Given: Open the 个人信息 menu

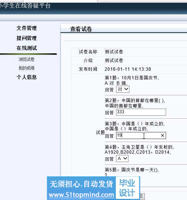Looking at the screenshot, I should (x=27, y=77).
